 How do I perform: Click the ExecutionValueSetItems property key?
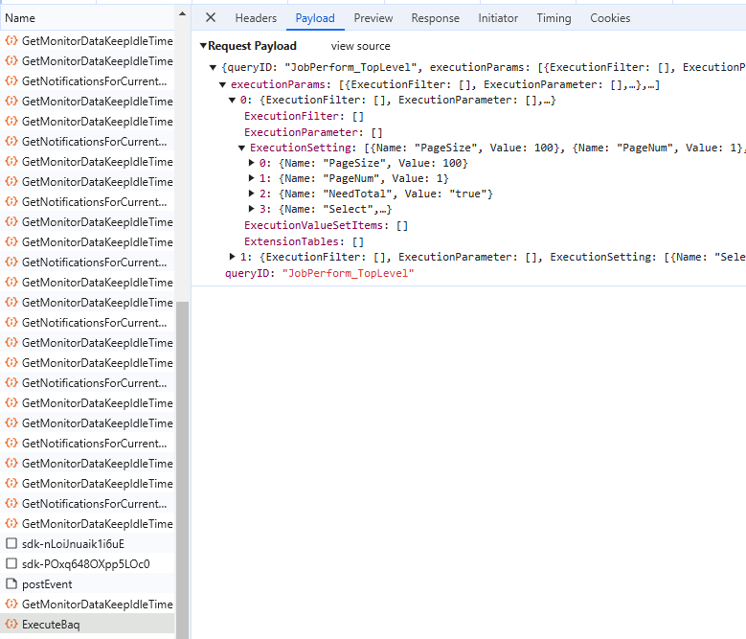pyautogui.click(x=313, y=225)
